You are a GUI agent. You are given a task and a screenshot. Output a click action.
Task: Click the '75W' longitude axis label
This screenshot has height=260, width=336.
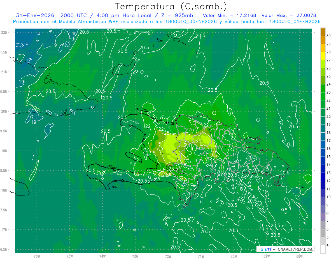pos(70,256)
